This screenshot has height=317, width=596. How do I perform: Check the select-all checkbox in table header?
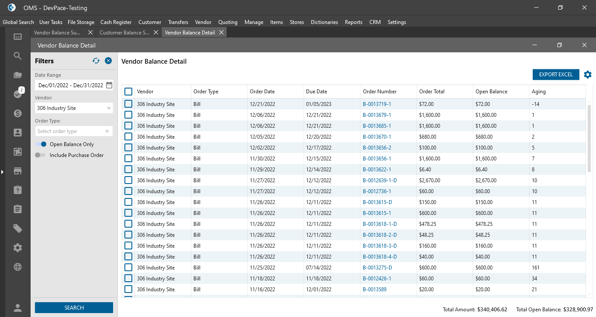[x=128, y=92]
